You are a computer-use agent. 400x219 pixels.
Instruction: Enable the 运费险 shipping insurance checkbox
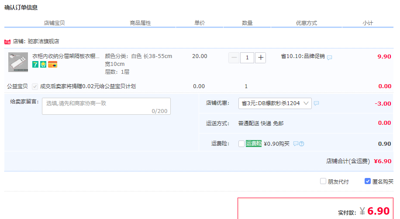pos(241,144)
